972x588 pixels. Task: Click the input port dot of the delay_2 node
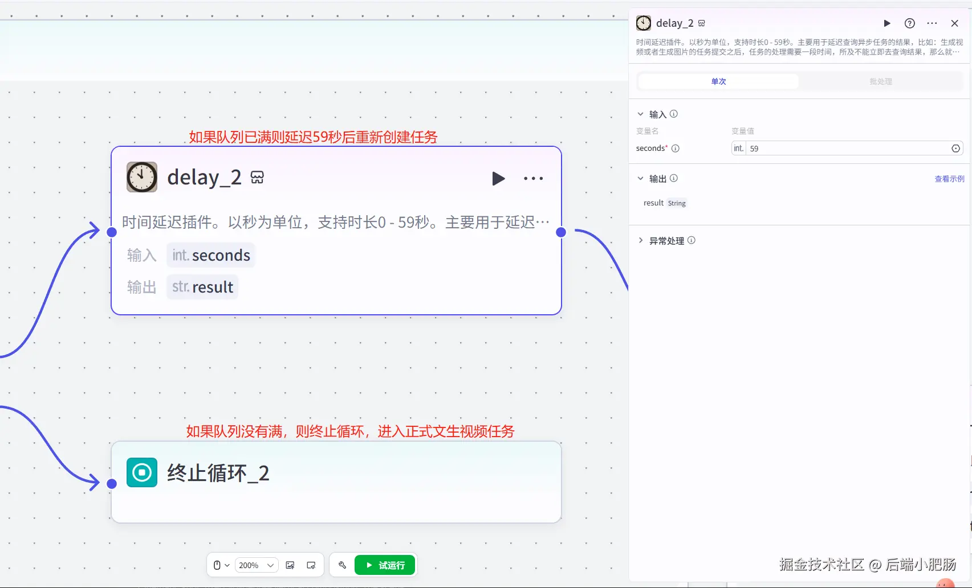pos(112,232)
